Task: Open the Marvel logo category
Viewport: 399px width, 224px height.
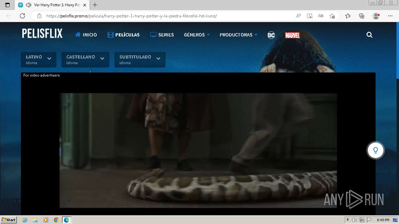Action: [292, 35]
